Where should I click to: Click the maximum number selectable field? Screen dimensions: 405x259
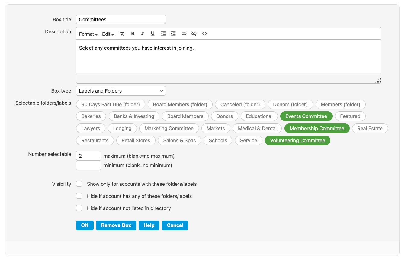[x=88, y=156]
